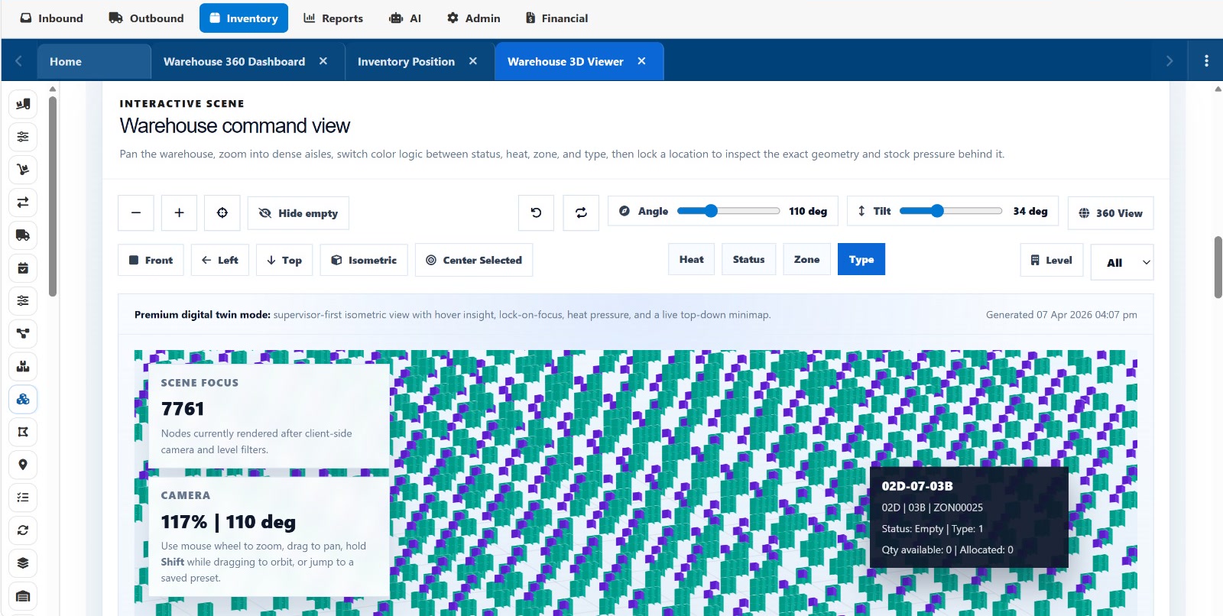Show previous tabs with left chevron

(x=18, y=61)
